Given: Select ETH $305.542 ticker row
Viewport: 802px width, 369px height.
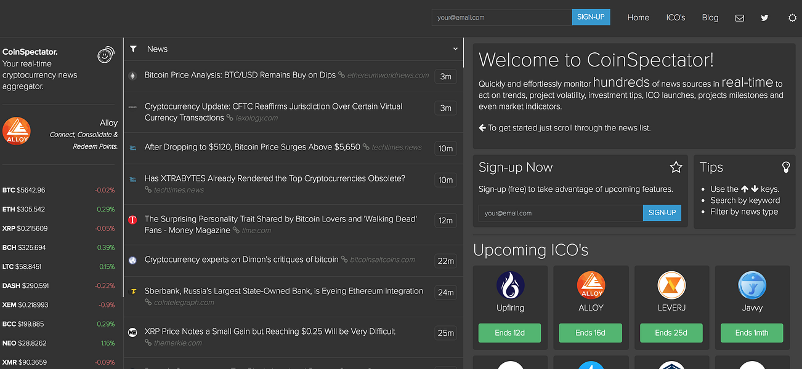Looking at the screenshot, I should click(59, 209).
